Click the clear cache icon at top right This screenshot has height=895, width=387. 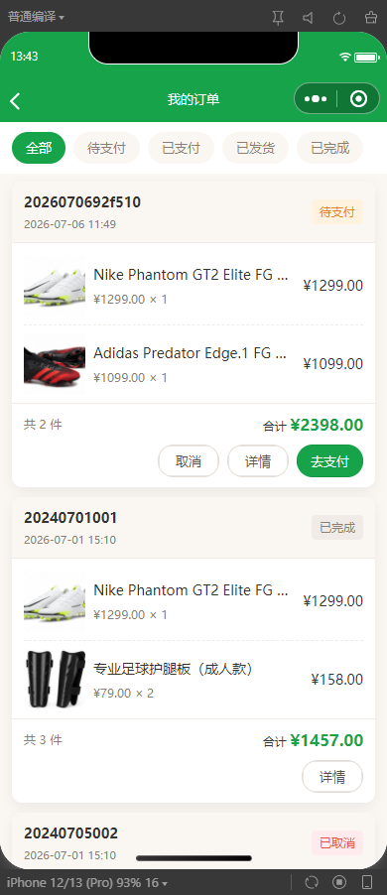370,18
